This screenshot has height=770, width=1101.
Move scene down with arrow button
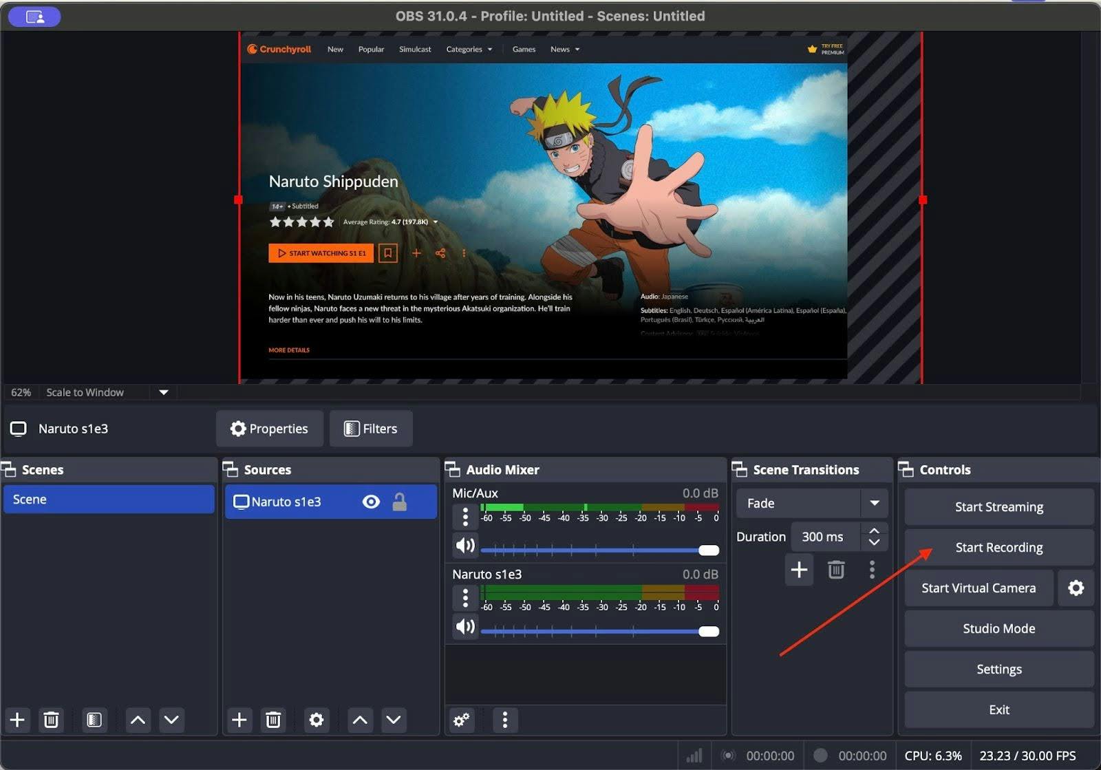[x=171, y=720]
